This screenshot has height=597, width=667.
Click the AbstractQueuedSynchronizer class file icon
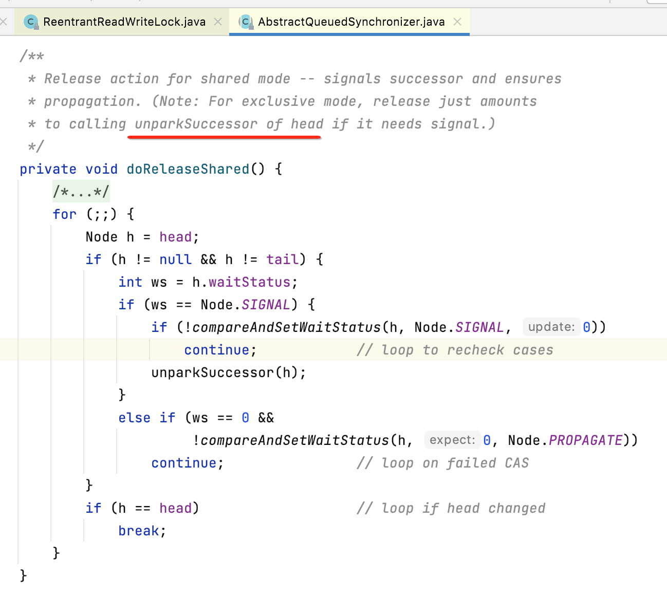pyautogui.click(x=246, y=22)
